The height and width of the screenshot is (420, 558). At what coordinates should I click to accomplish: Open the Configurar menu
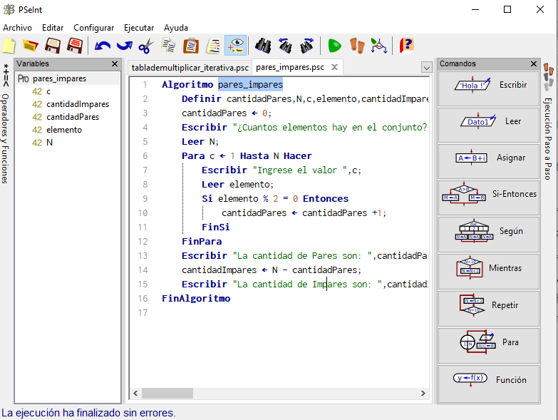tap(93, 28)
